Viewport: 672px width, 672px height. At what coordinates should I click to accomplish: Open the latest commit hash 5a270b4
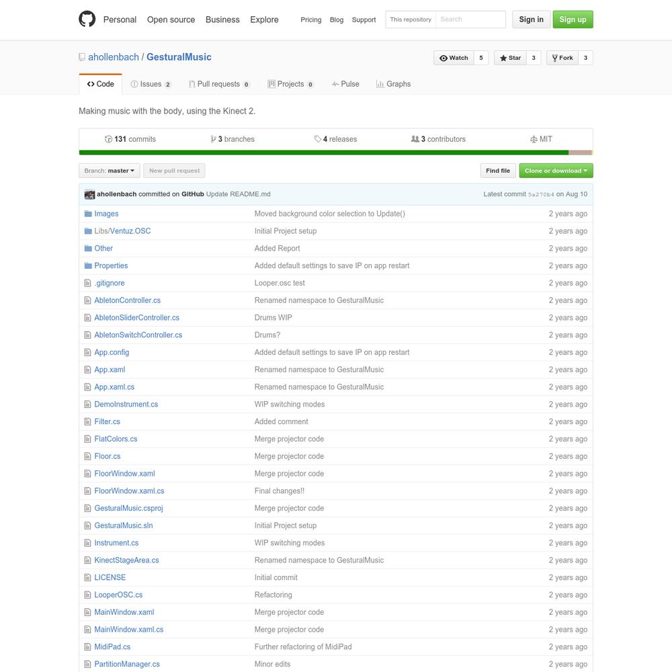coord(541,195)
